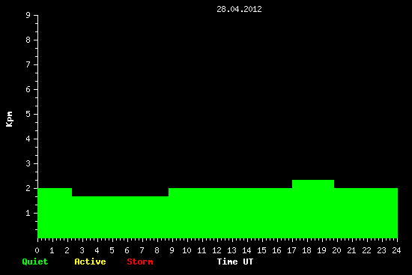The width and height of the screenshot is (412, 275).
Task: Click the y-axis label 5
Action: (x=28, y=114)
